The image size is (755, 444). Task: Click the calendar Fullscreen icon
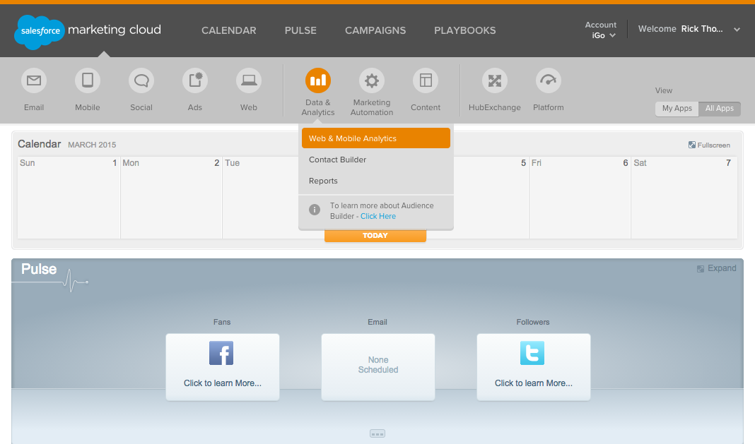tap(692, 145)
